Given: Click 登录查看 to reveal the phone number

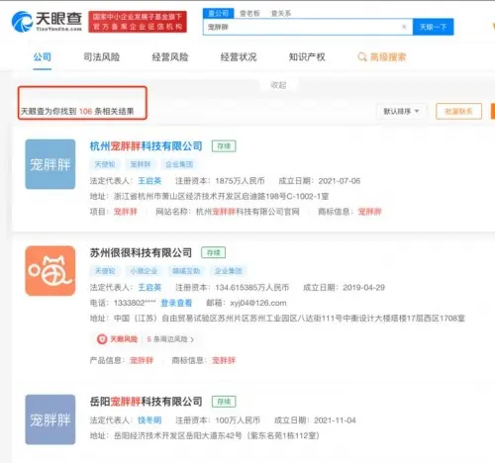Looking at the screenshot, I should [x=176, y=303].
